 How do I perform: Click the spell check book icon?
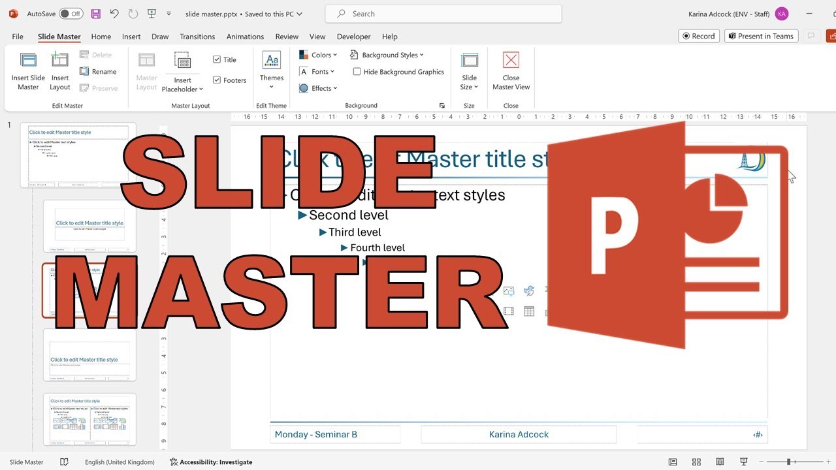pyautogui.click(x=64, y=462)
